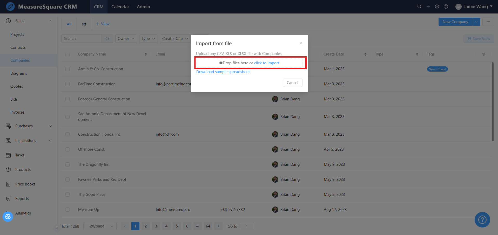Check the ParTime Construction row checkbox

point(68,84)
